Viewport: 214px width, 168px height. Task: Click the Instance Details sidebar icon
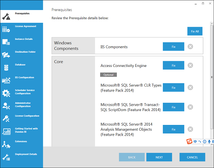6,42
